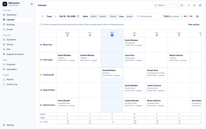The height and width of the screenshot is (129, 206).
Task: Open Emma Bennett Horseback Ride booking
Action: (67, 103)
